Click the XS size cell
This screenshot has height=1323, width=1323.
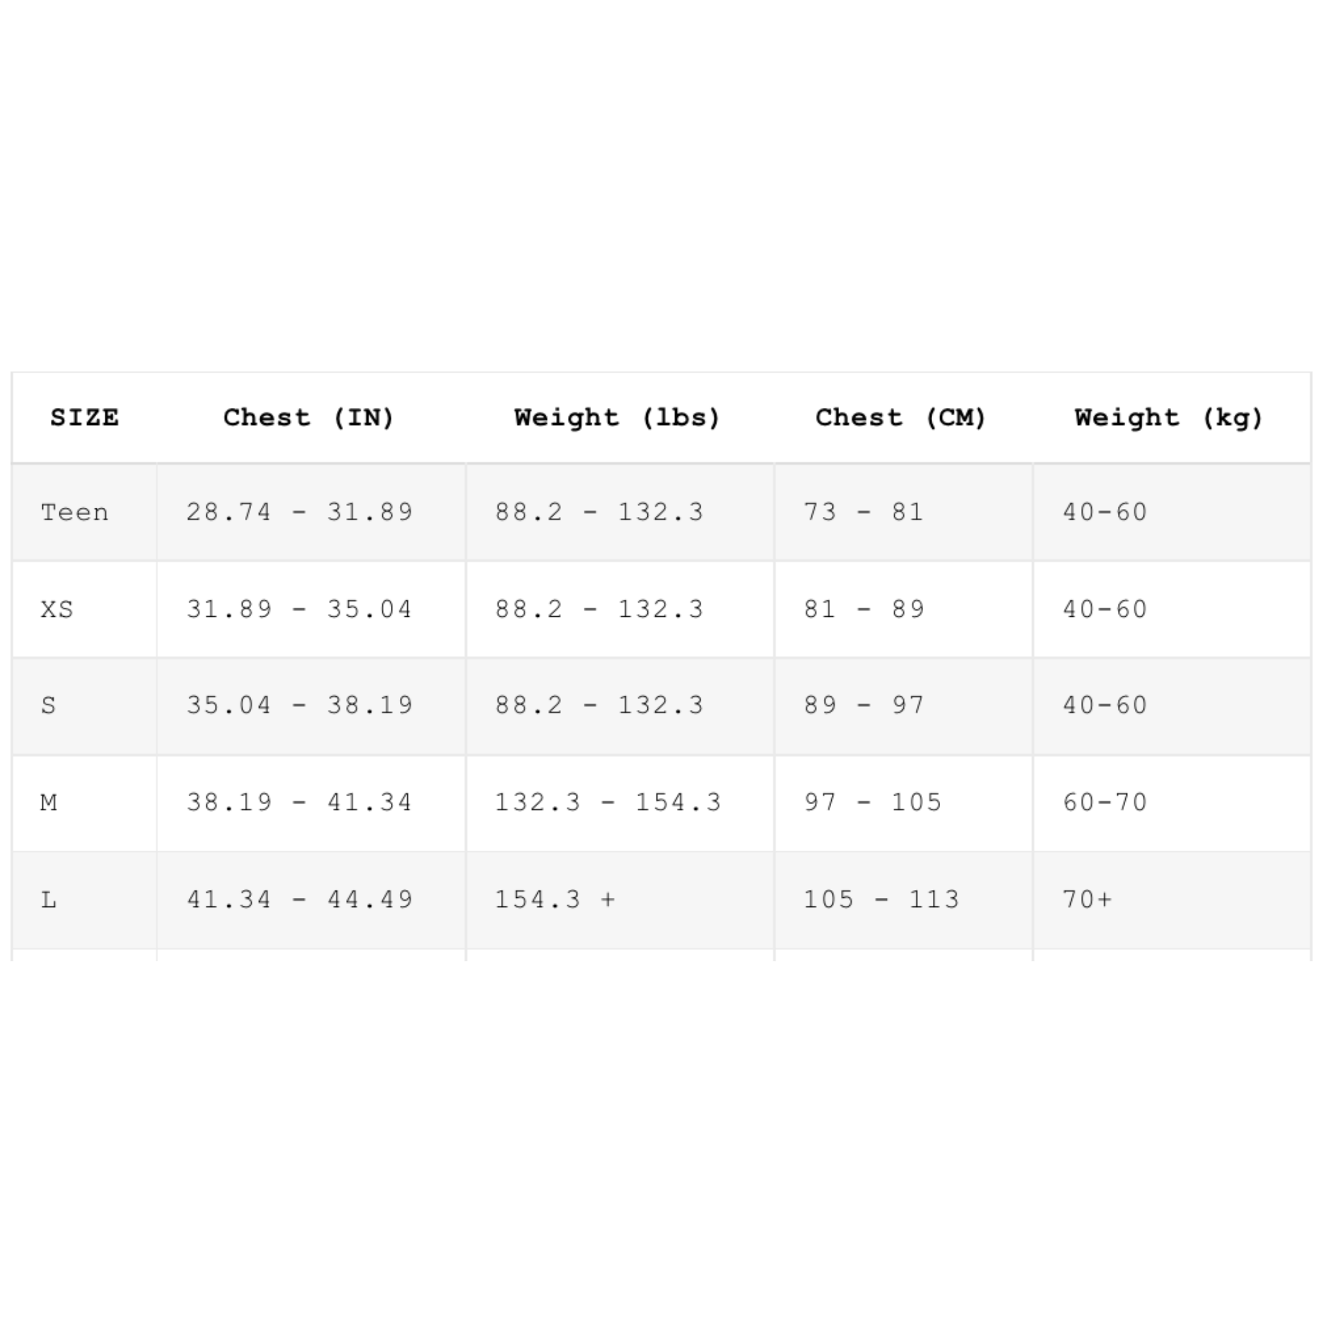(x=85, y=609)
